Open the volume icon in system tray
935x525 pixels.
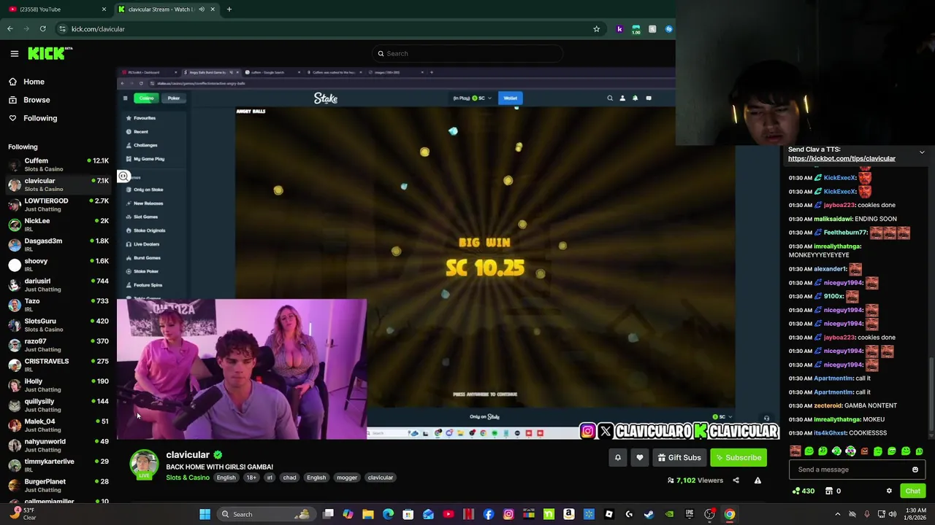coord(893,514)
